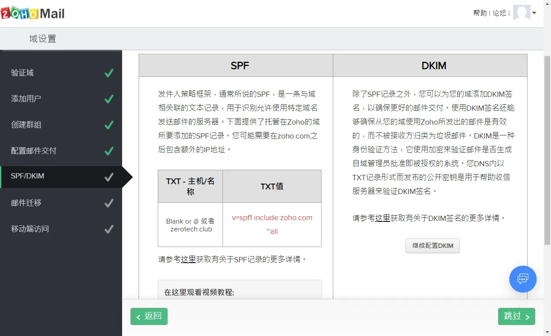Select the v=spf1 include:zoho.com ~all value

(x=272, y=224)
